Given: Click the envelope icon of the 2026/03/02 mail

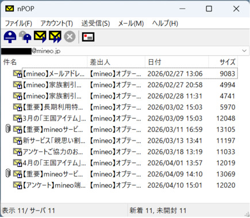Looking at the screenshot, I should coord(17,107).
